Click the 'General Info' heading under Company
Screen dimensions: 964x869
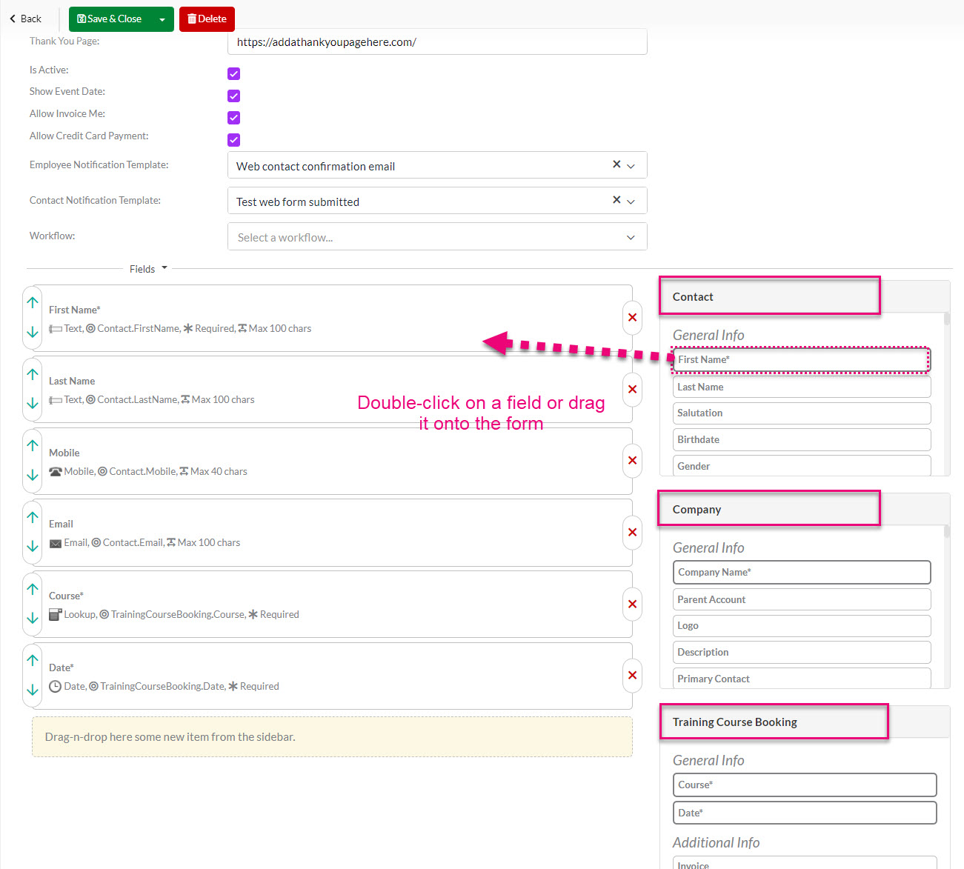(708, 547)
